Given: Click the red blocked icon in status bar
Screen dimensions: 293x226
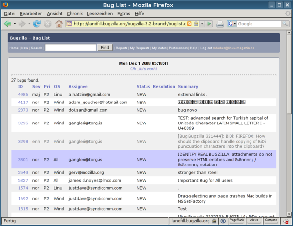Looking at the screenshot, I should [286, 221].
